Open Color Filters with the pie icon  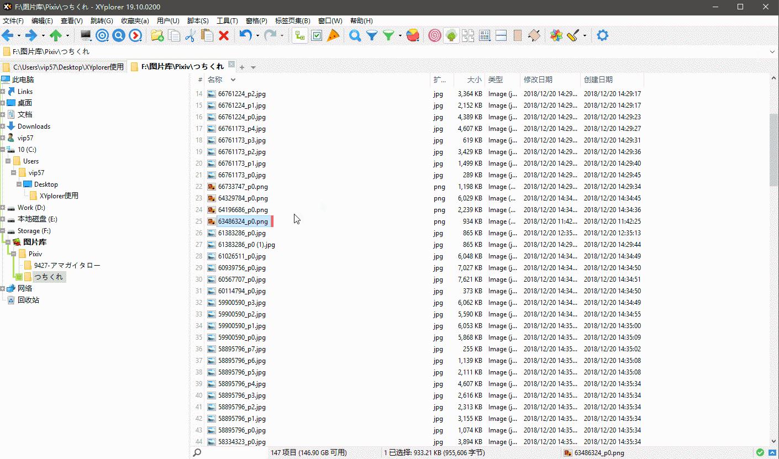point(413,35)
